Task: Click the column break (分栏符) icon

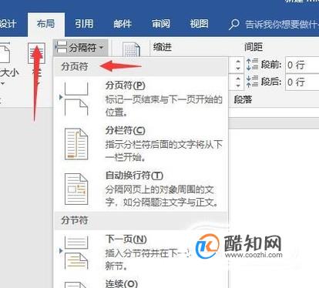Action: pos(76,145)
